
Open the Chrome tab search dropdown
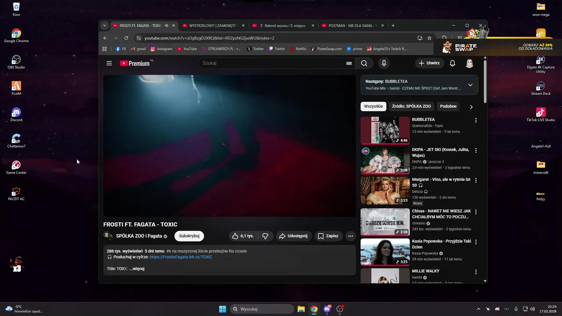point(104,25)
